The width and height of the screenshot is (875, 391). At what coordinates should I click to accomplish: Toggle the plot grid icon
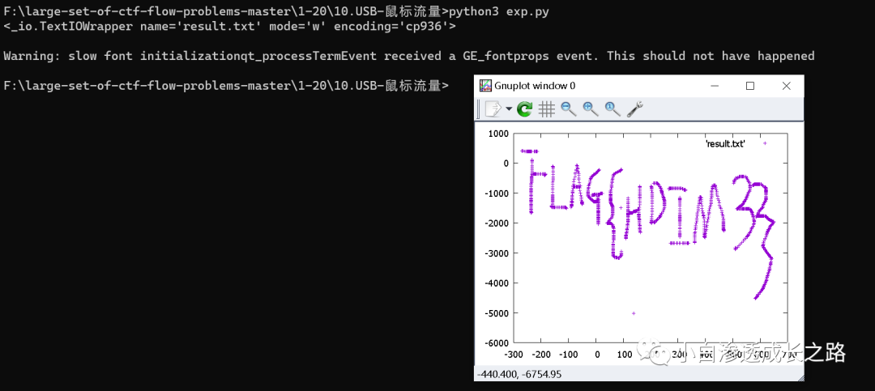pos(546,108)
